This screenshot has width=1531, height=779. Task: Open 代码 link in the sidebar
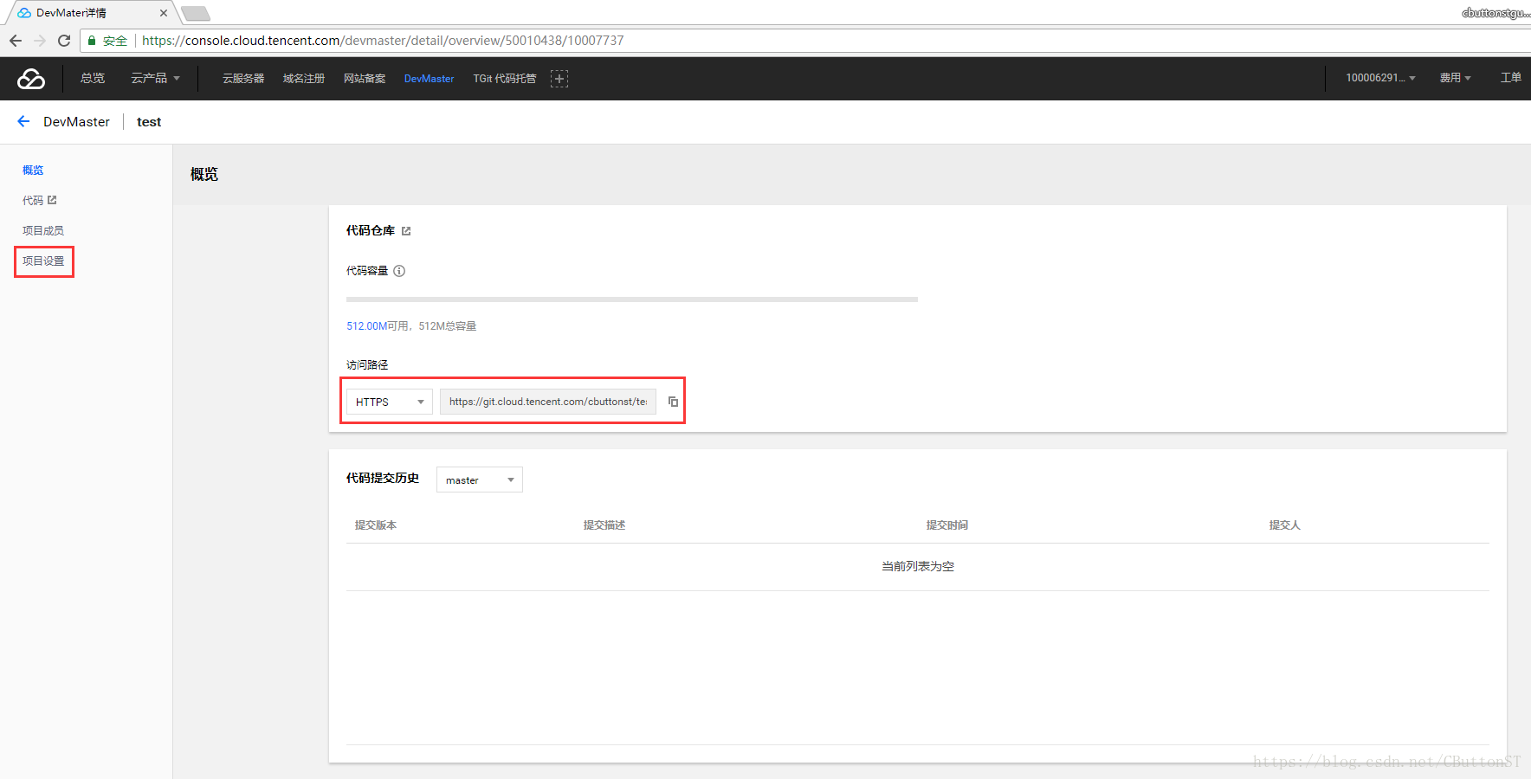39,201
